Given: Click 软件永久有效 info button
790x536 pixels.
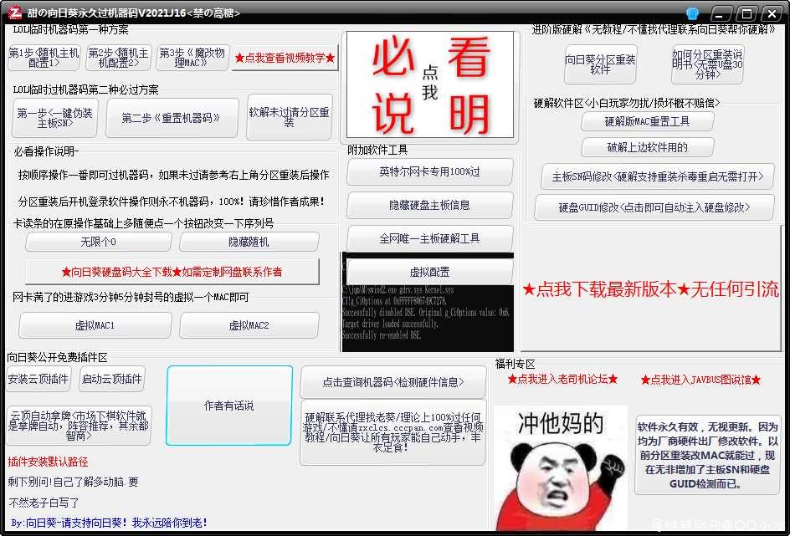Looking at the screenshot, I should coord(707,455).
